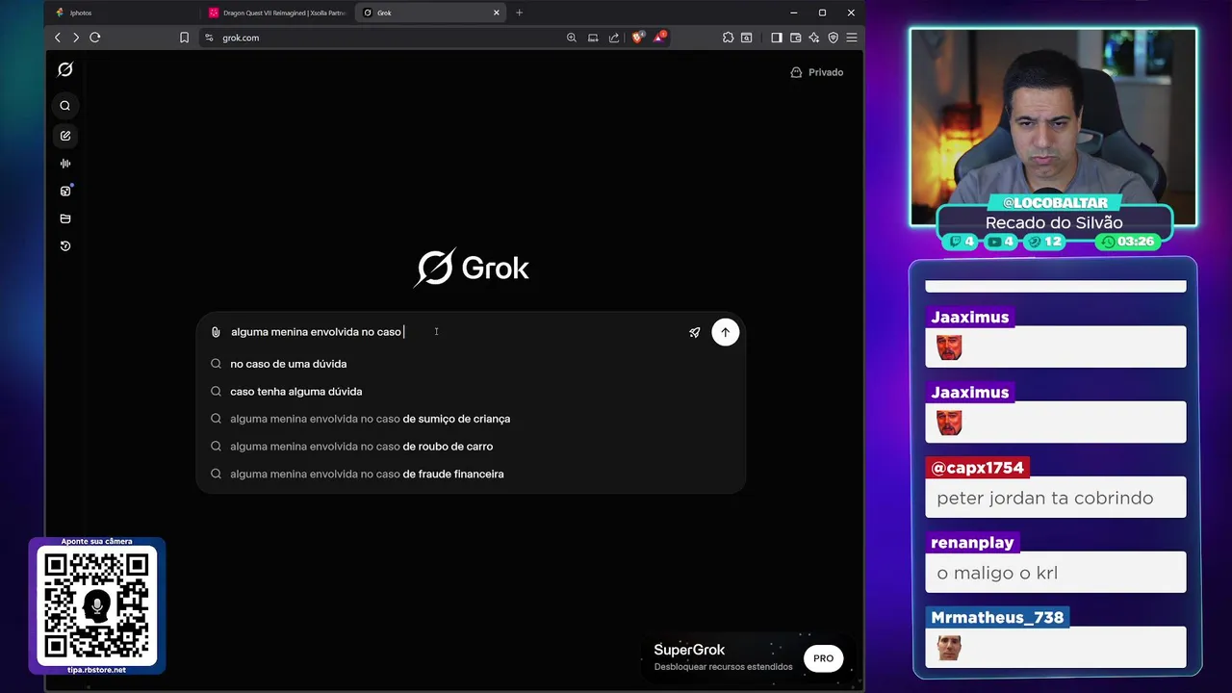Open the extensions puzzle icon
Image resolution: width=1232 pixels, height=693 pixels.
728,38
